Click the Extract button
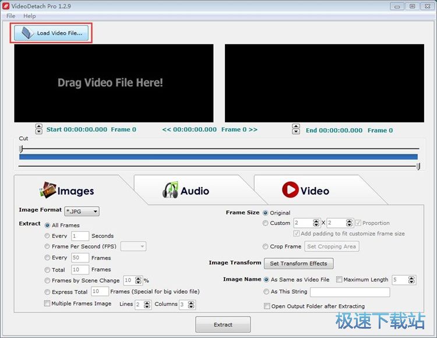Image resolution: width=437 pixels, height=338 pixels. (223, 325)
